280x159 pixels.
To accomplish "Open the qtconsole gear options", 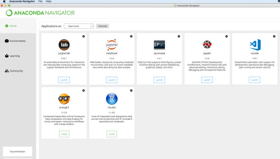I will [179, 36].
